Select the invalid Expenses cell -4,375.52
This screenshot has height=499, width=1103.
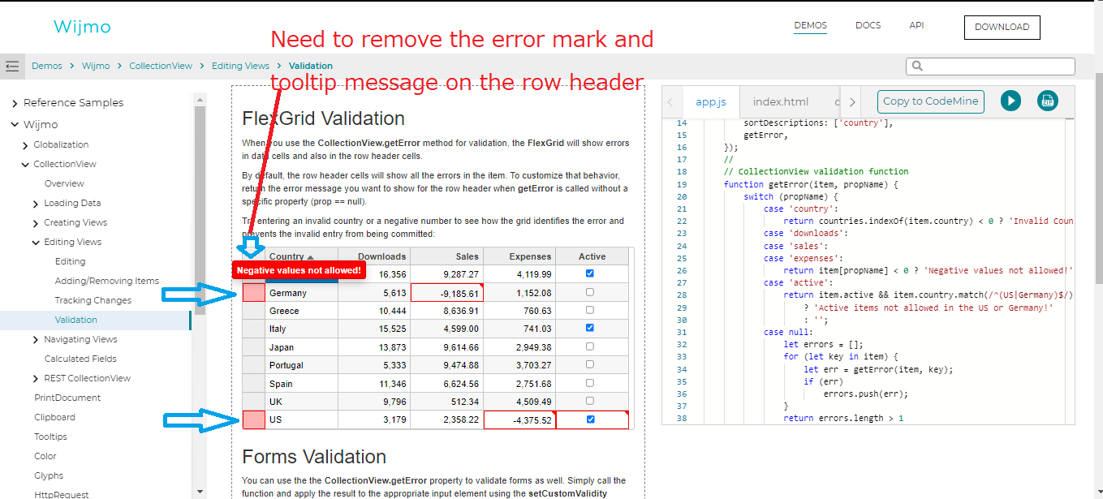pos(519,420)
